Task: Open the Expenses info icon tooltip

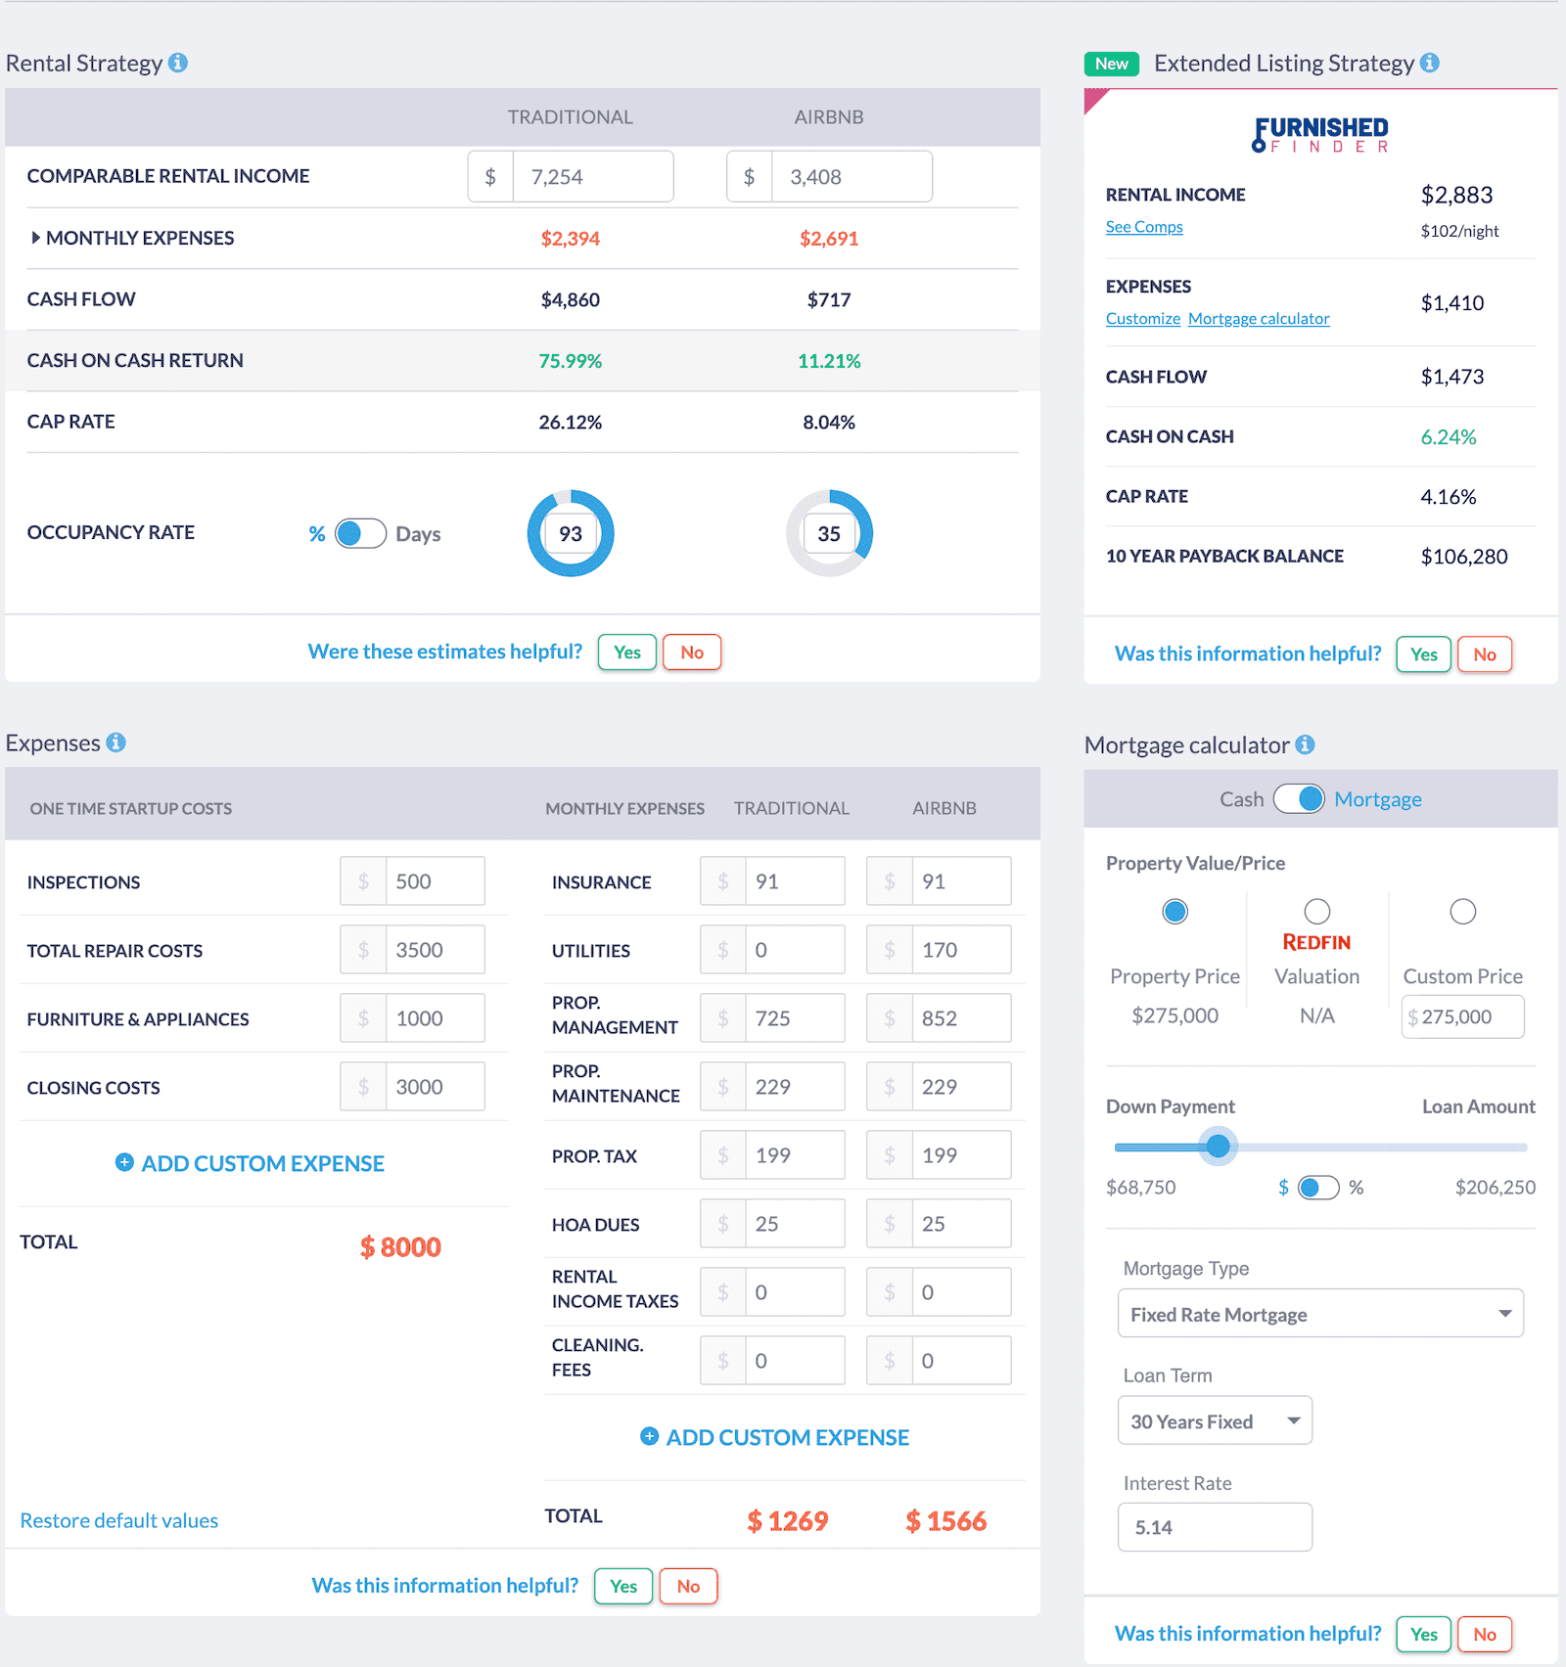Action: [116, 743]
